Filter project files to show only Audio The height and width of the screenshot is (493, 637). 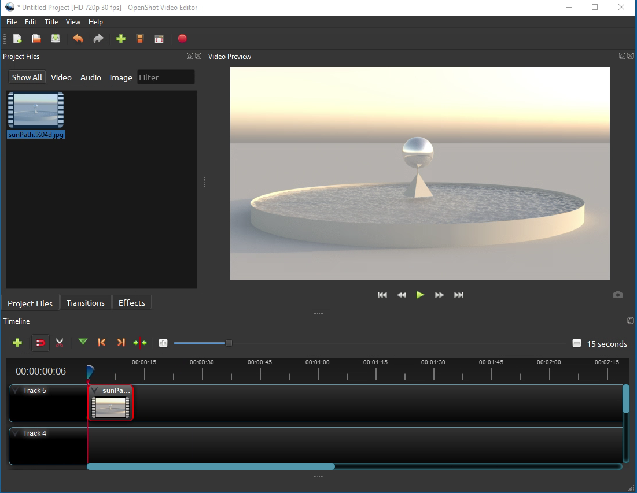(x=90, y=77)
